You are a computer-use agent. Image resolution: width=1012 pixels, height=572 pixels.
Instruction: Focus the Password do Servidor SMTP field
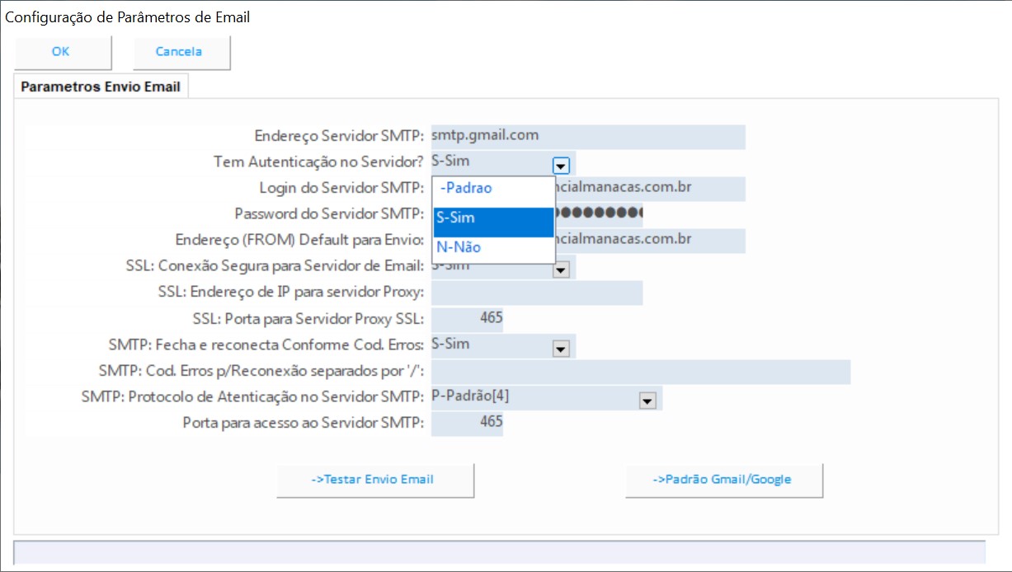pos(600,214)
